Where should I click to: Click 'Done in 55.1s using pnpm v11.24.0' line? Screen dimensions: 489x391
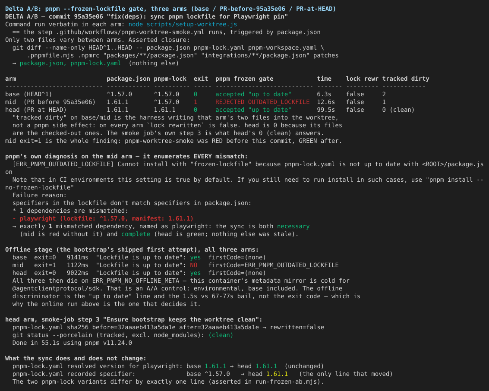72,343
